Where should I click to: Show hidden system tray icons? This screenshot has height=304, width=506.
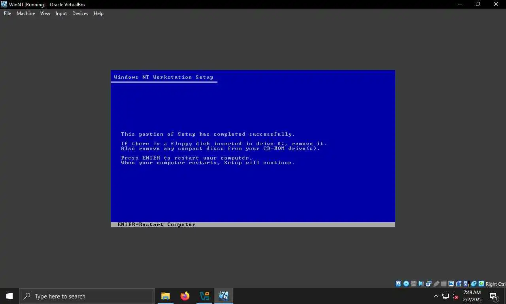[x=436, y=296]
